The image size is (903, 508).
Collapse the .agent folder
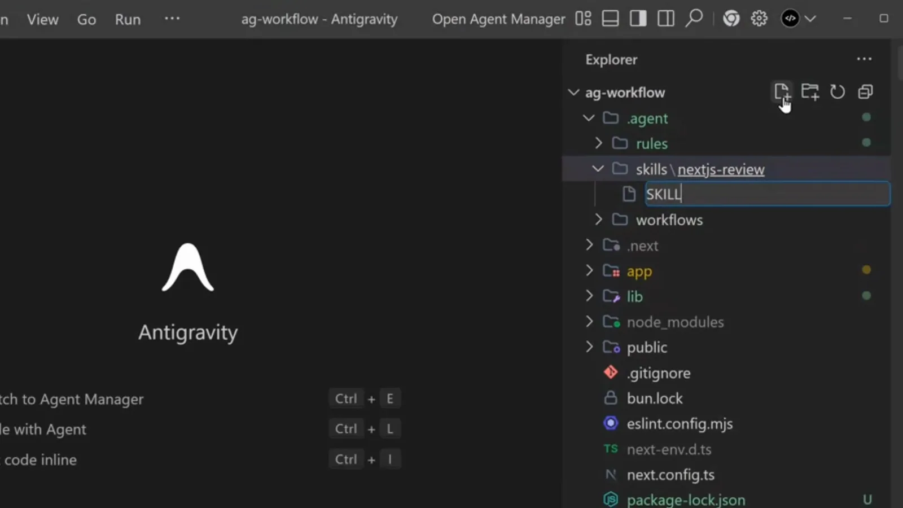coord(589,118)
